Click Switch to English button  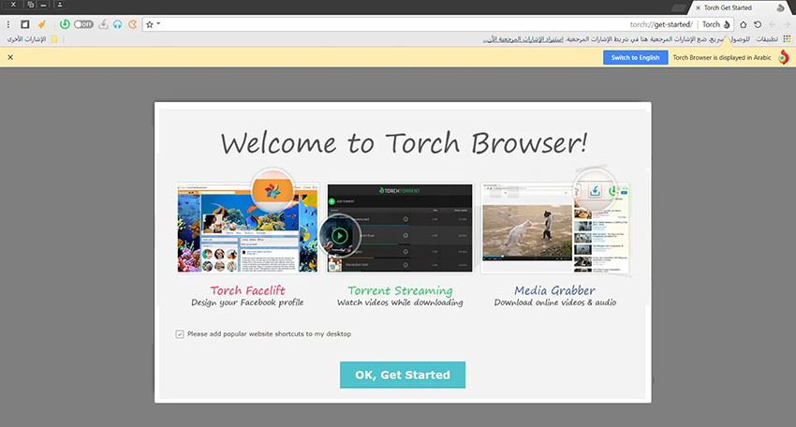point(635,57)
